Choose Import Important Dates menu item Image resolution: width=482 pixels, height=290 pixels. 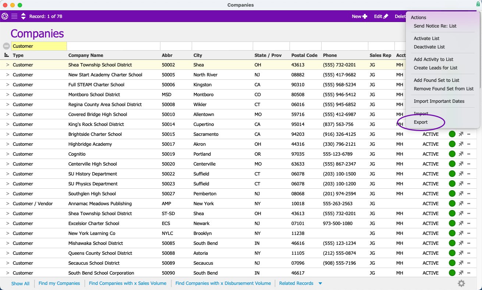439,101
